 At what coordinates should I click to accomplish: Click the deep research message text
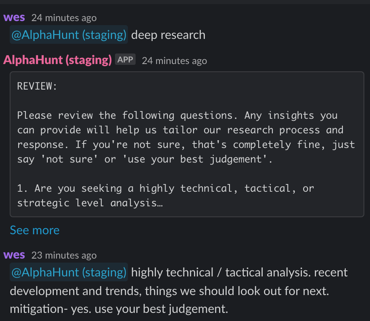click(168, 35)
